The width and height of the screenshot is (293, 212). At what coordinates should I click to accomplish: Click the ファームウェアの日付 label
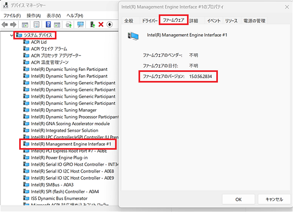pos(160,66)
